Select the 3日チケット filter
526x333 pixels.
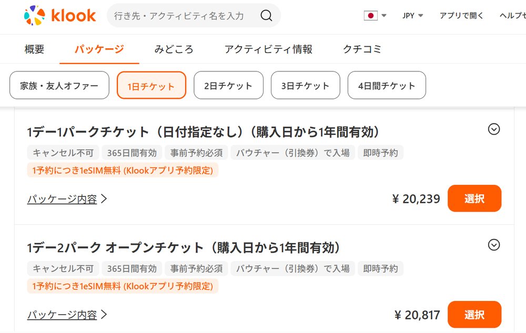tap(305, 85)
